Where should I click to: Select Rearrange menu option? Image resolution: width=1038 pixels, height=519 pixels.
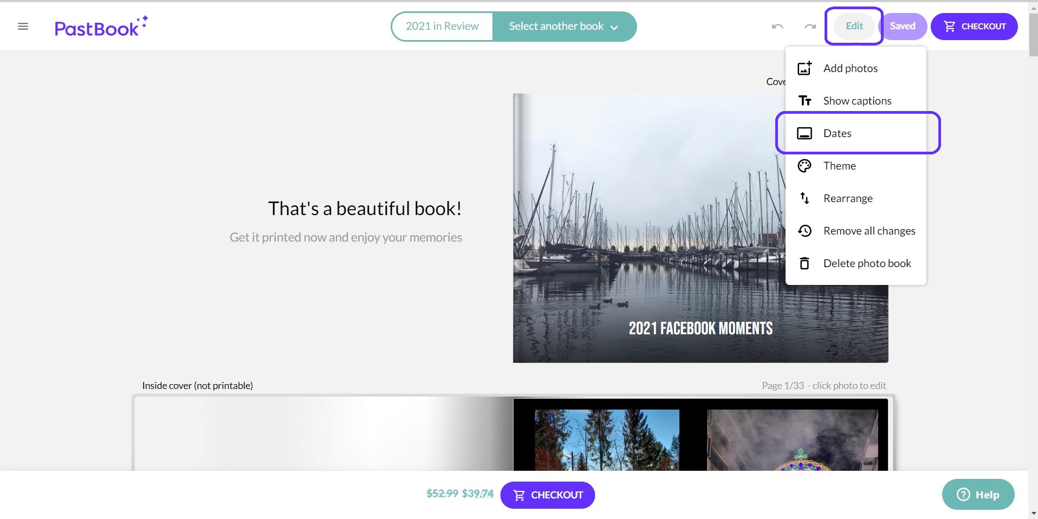click(856, 198)
